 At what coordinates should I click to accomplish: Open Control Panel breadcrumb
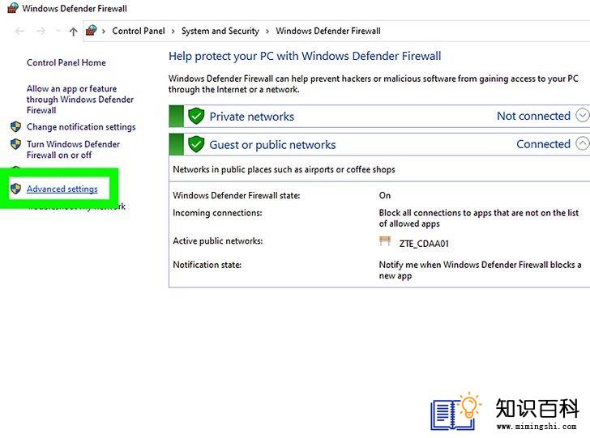(139, 31)
